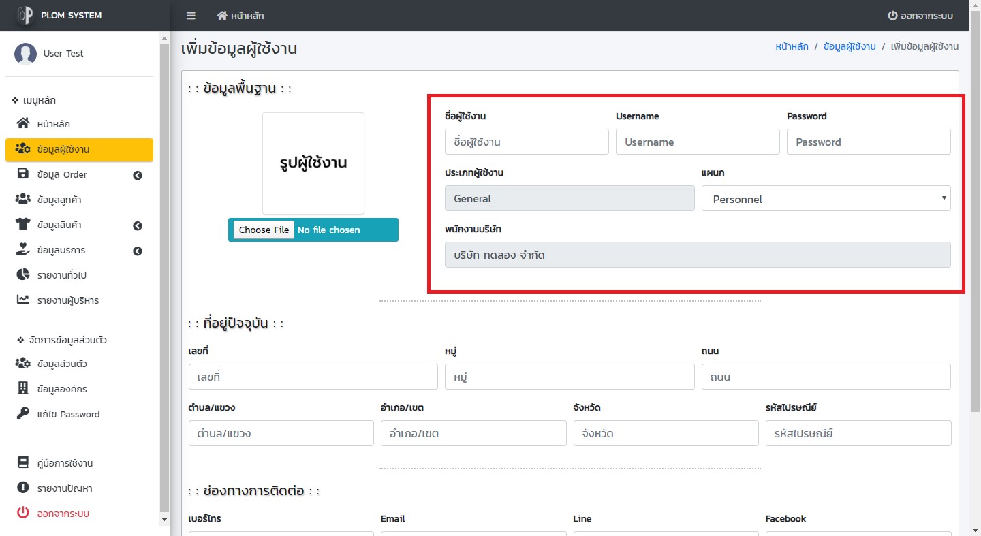Click the hamburger menu icon in top bar
Viewport: 981px width, 536px height.
[191, 16]
